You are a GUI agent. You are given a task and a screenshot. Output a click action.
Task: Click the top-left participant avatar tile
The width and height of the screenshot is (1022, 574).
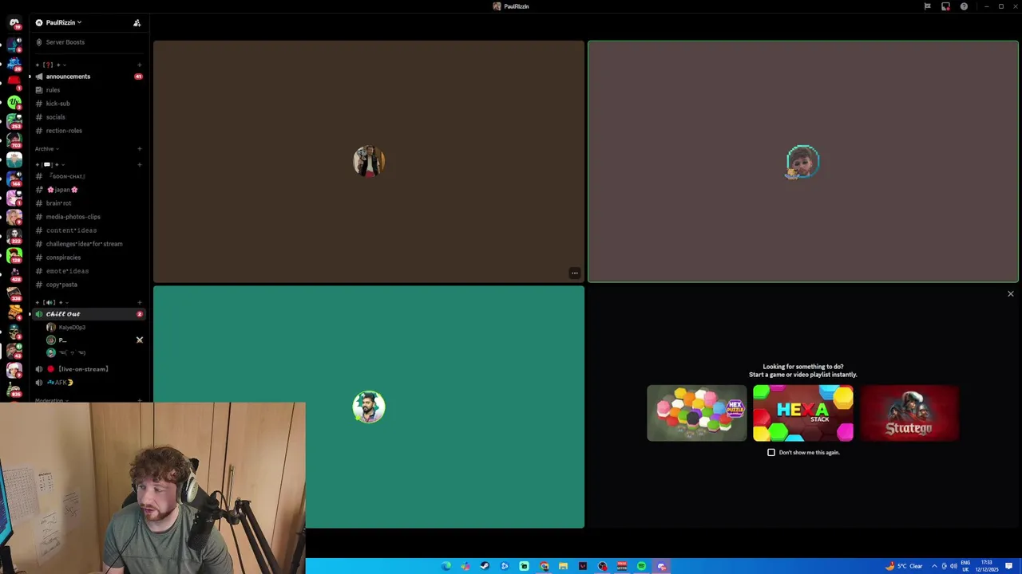(369, 162)
